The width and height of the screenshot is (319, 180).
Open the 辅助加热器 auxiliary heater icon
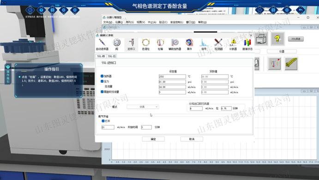click(175, 44)
